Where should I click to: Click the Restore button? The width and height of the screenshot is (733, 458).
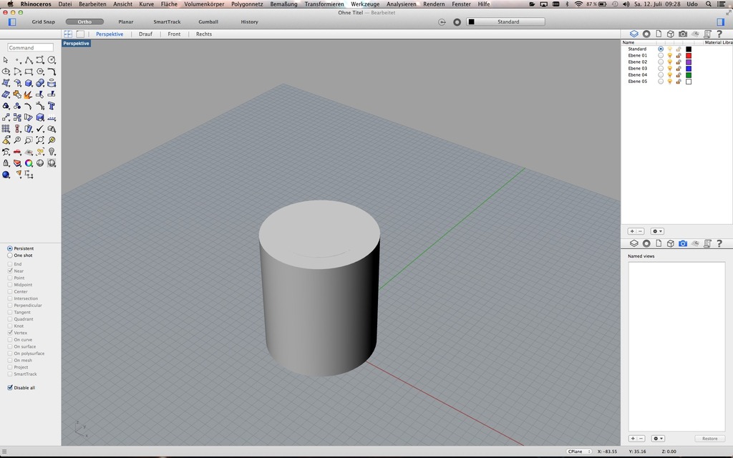tap(709, 439)
